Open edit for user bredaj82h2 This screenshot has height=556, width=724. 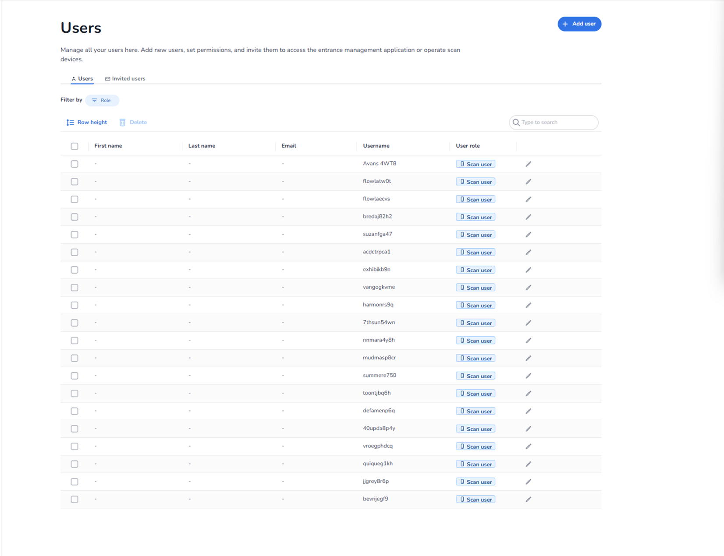coord(528,217)
